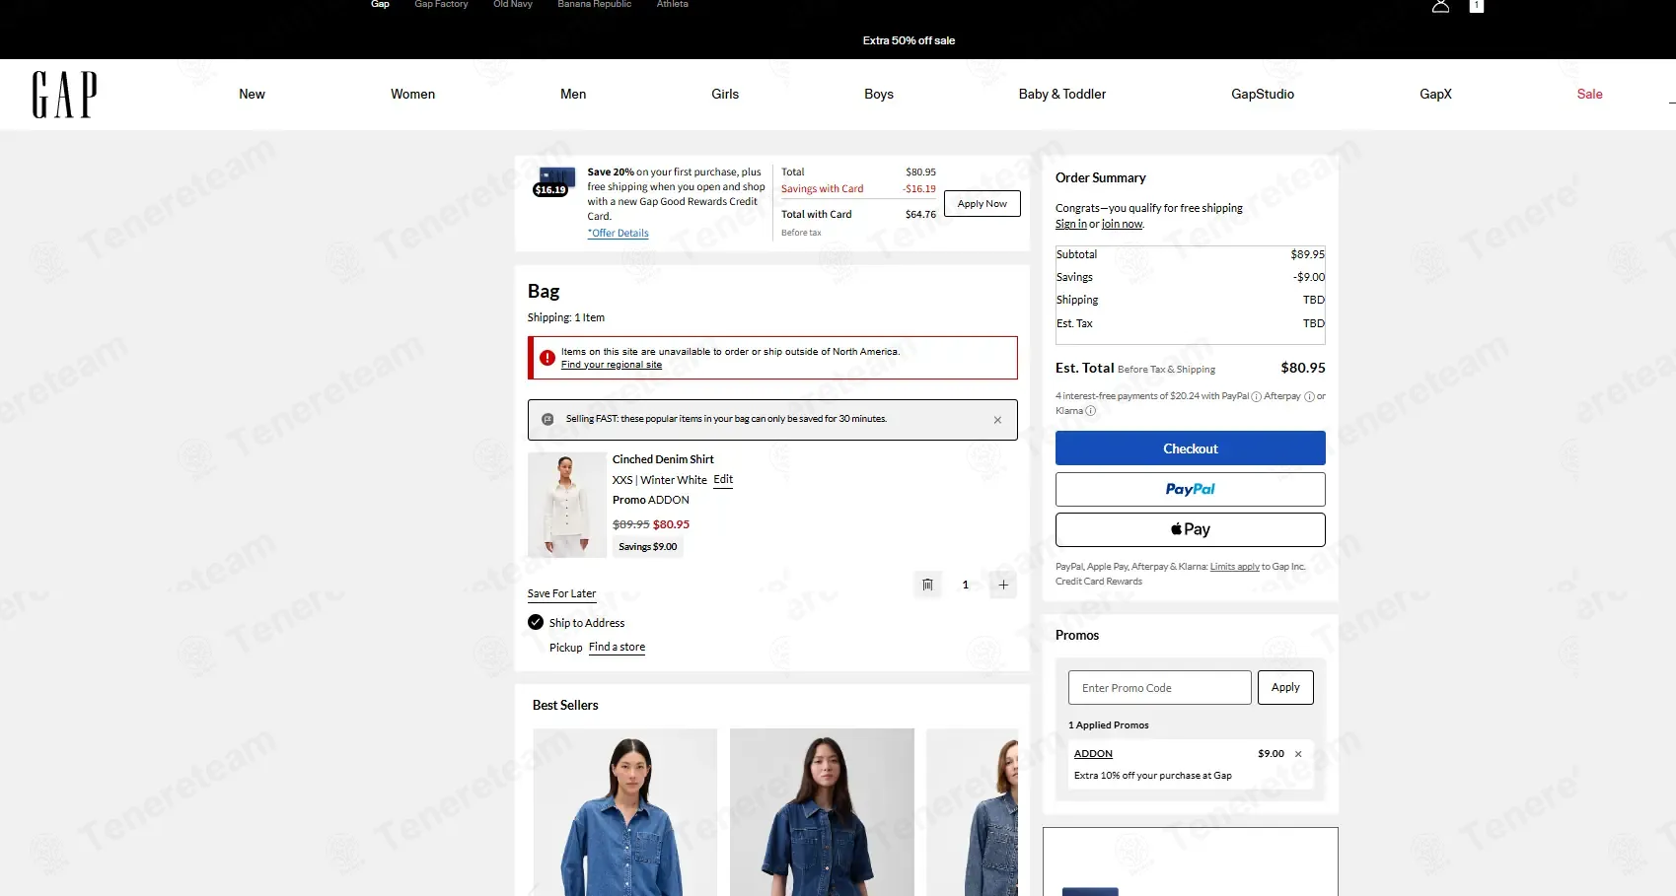The height and width of the screenshot is (896, 1676).
Task: Open the first Best Sellers denim shirt
Action: pos(624,812)
